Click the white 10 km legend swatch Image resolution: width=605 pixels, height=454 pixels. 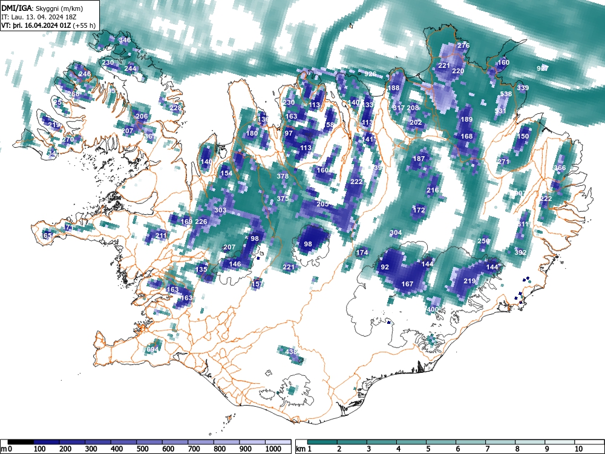pyautogui.click(x=589, y=442)
